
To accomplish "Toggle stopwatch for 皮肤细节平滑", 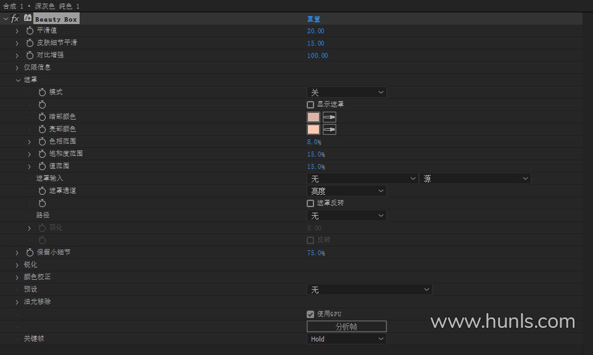I will pos(30,43).
